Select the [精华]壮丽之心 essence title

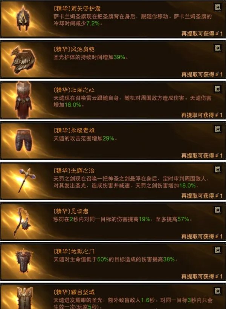74,90
